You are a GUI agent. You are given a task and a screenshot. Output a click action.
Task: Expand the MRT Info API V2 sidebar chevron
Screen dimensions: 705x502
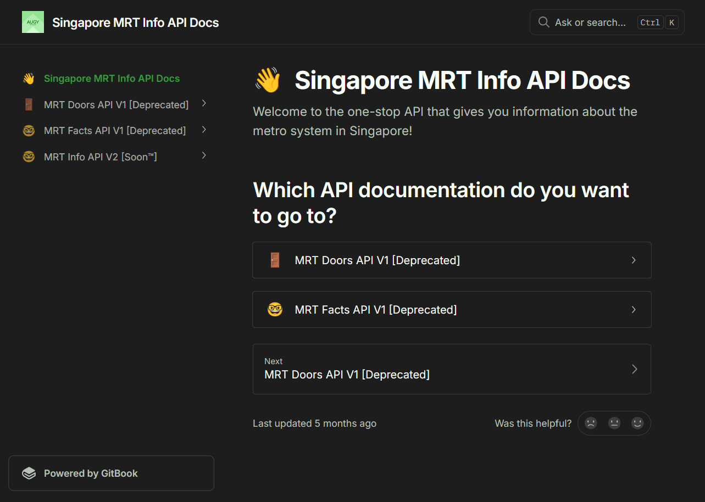tap(204, 156)
